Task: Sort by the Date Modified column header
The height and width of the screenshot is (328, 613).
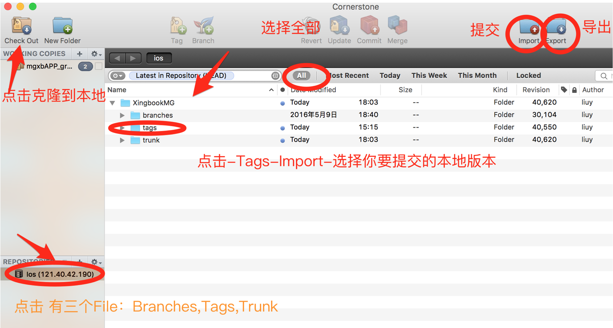Action: point(313,90)
